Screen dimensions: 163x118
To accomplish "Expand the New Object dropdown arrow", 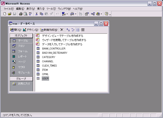I will [x=101, y=14].
